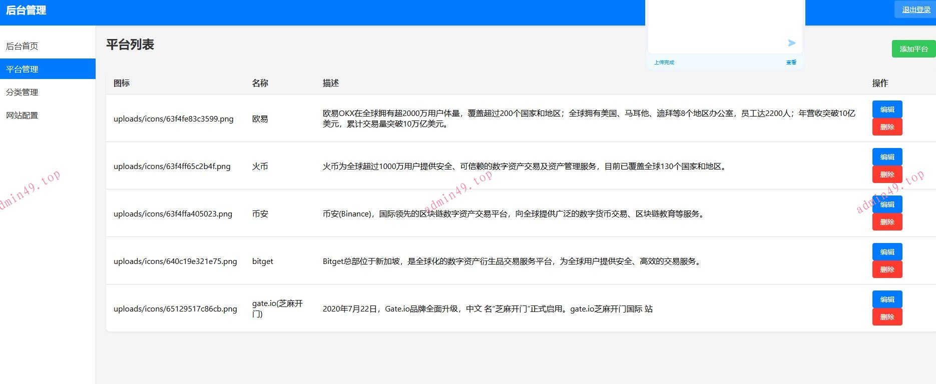936x384 pixels.
Task: Delete the 币安 platform row
Action: [887, 222]
